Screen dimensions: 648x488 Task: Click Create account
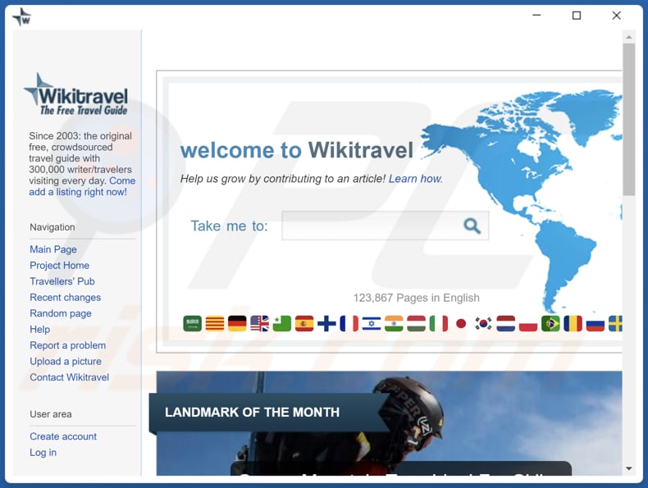(x=63, y=436)
